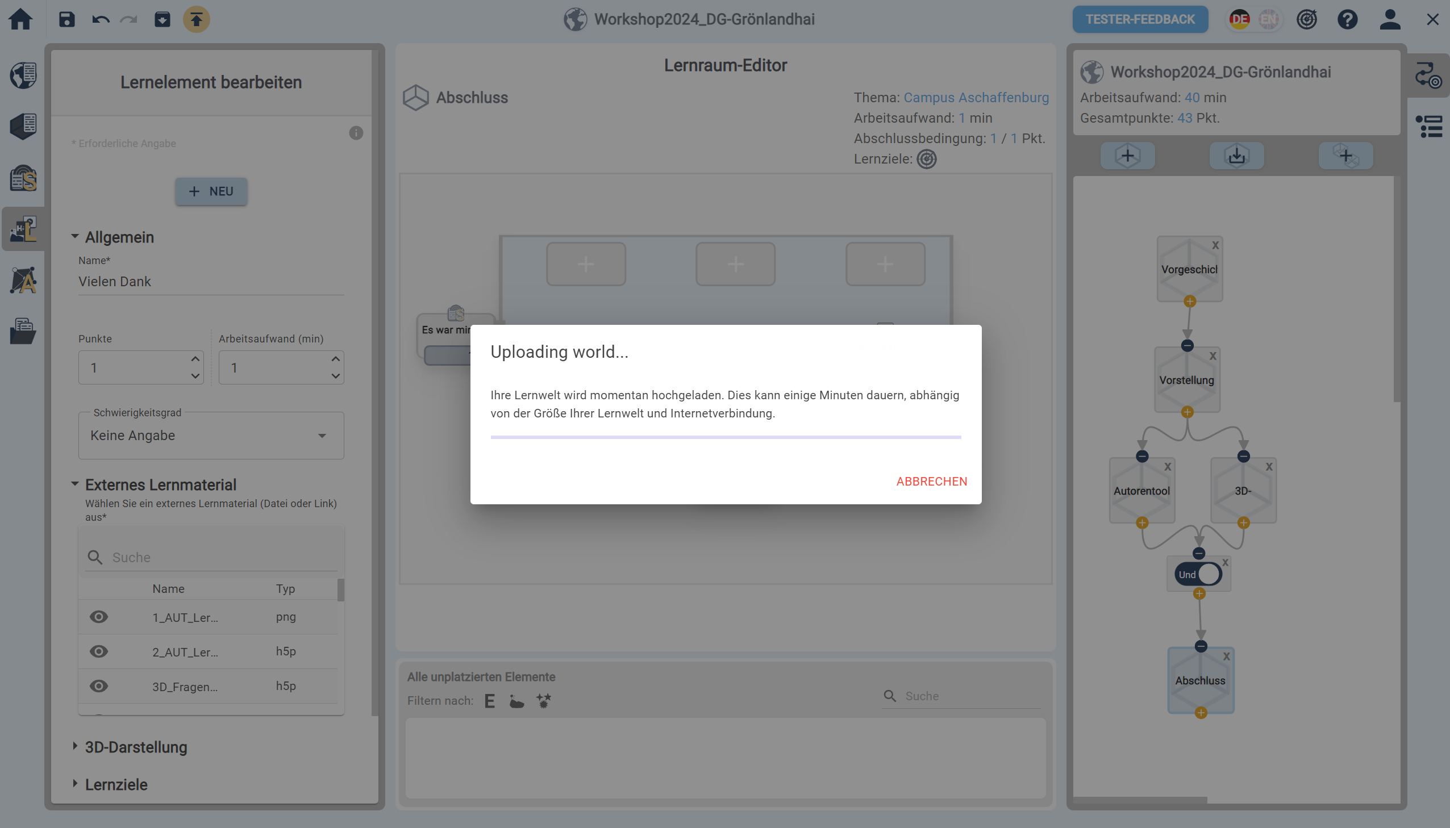Click the learning goals target icon in toolbar
Viewport: 1450px width, 828px height.
(x=1307, y=19)
